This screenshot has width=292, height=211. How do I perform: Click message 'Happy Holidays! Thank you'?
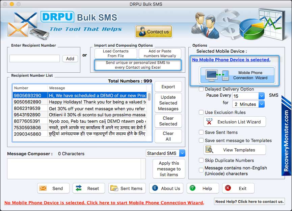[x=98, y=102]
